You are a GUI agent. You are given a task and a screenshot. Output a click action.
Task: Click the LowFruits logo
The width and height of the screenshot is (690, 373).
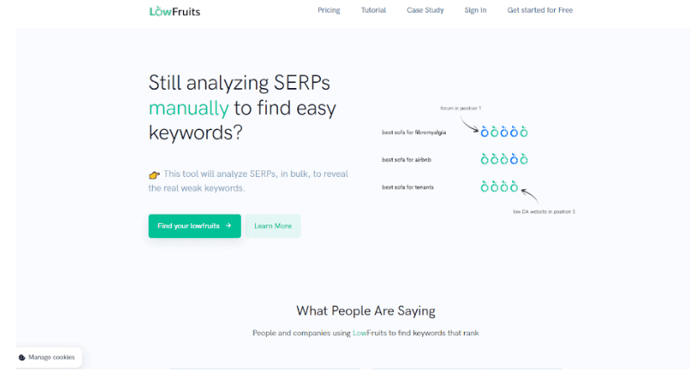point(175,11)
